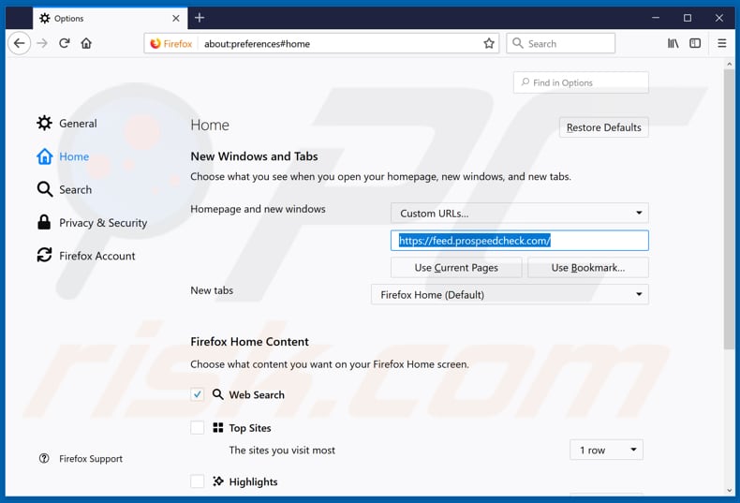Viewport: 740px width, 503px height.
Task: Enable the Top Sites checkbox
Action: click(x=198, y=428)
